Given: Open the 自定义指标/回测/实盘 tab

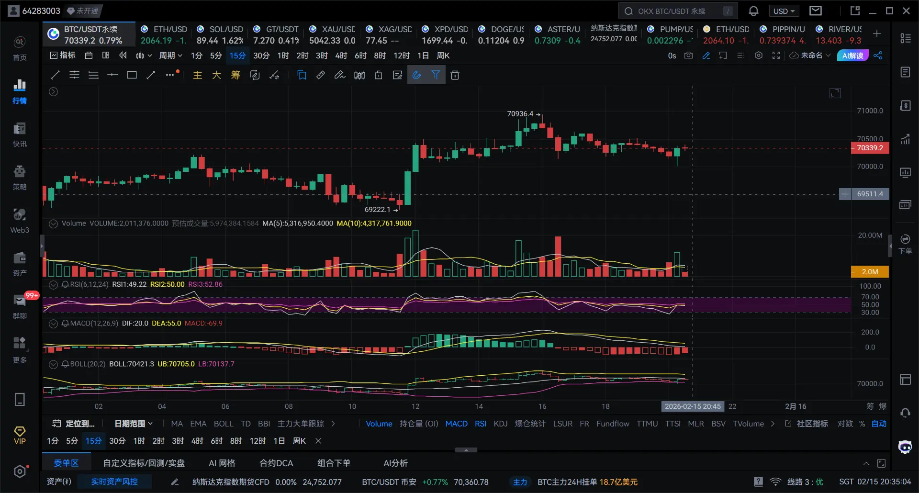Looking at the screenshot, I should tap(144, 463).
